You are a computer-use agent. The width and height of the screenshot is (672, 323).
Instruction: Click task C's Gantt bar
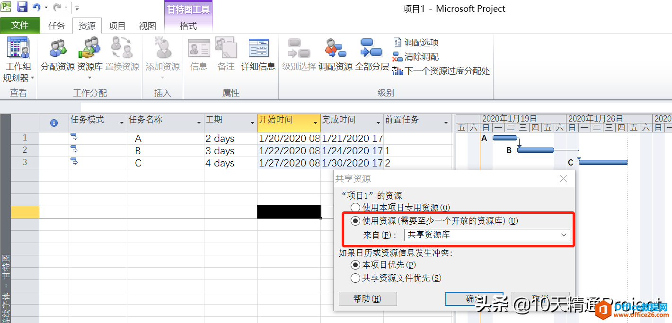coord(603,163)
